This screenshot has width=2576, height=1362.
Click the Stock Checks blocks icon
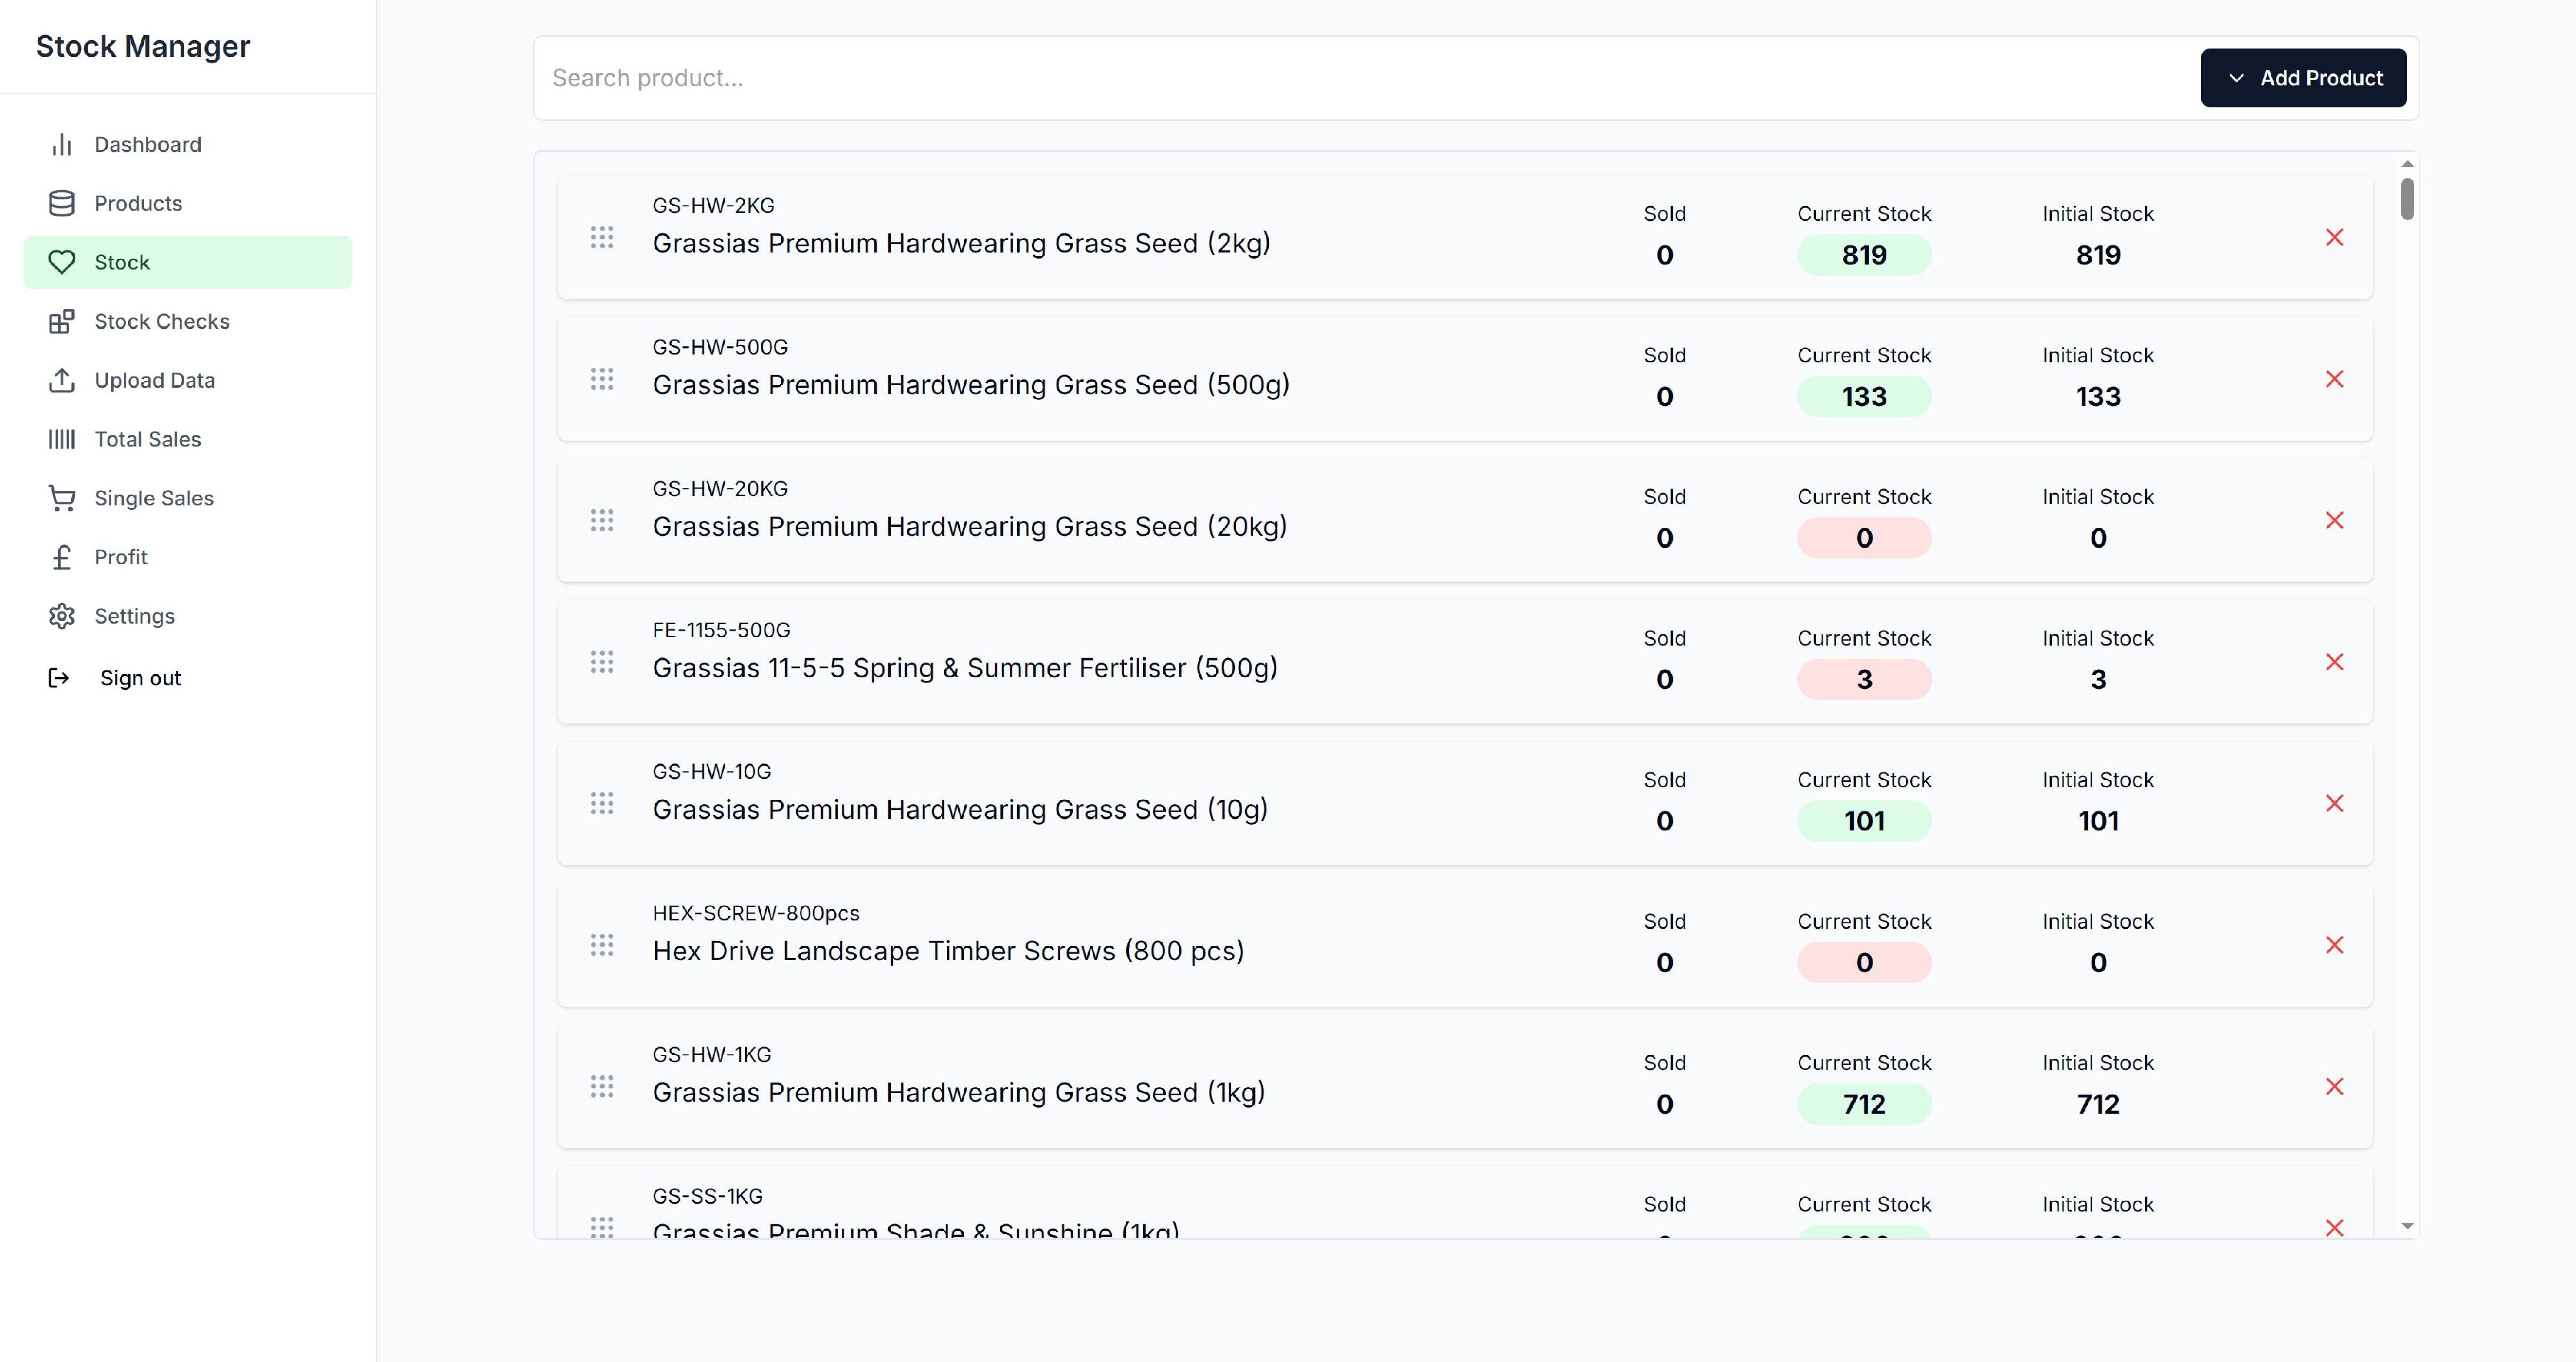[x=62, y=321]
